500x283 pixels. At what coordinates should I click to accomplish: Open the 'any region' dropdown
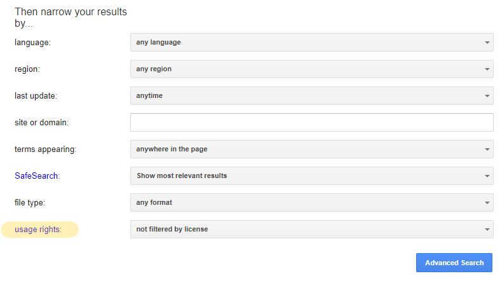pos(311,69)
